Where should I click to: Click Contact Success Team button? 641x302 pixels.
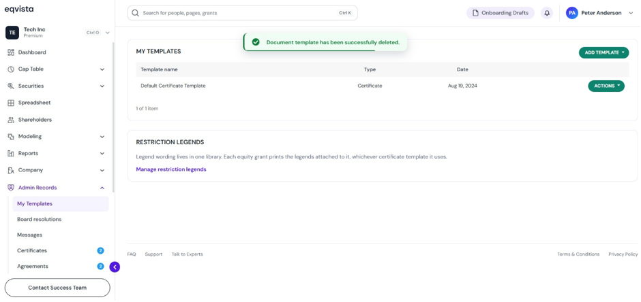[57, 288]
